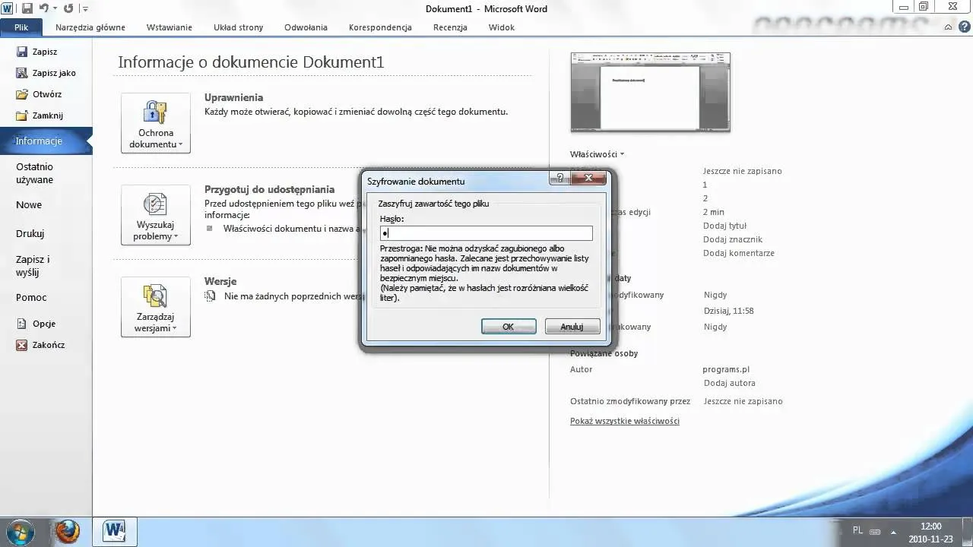Image resolution: width=973 pixels, height=547 pixels.
Task: Open the Nowe section
Action: pos(29,205)
